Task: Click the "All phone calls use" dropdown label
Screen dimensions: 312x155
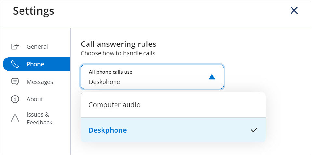Action: coord(111,72)
